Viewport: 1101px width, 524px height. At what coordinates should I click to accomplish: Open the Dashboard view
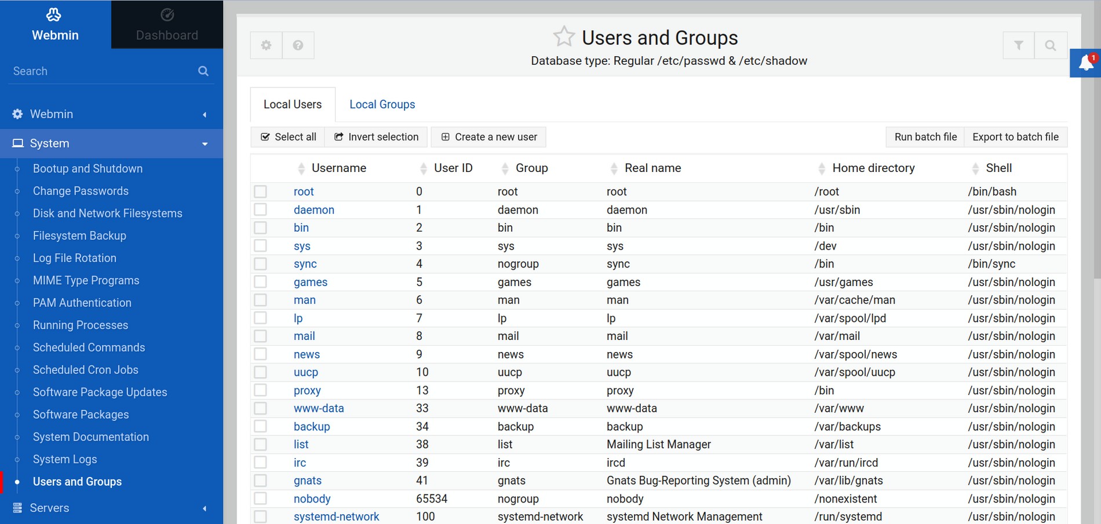click(x=166, y=24)
